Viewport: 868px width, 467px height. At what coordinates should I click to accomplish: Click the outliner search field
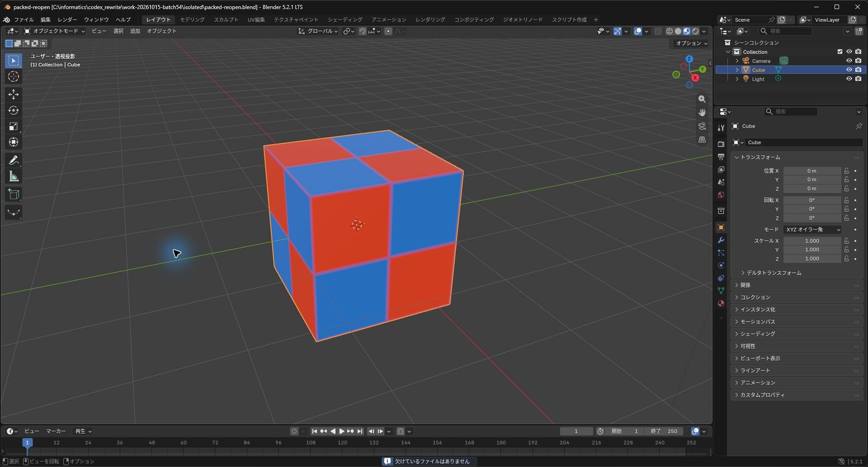(787, 31)
